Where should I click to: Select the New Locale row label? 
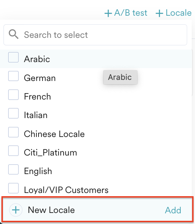51,210
